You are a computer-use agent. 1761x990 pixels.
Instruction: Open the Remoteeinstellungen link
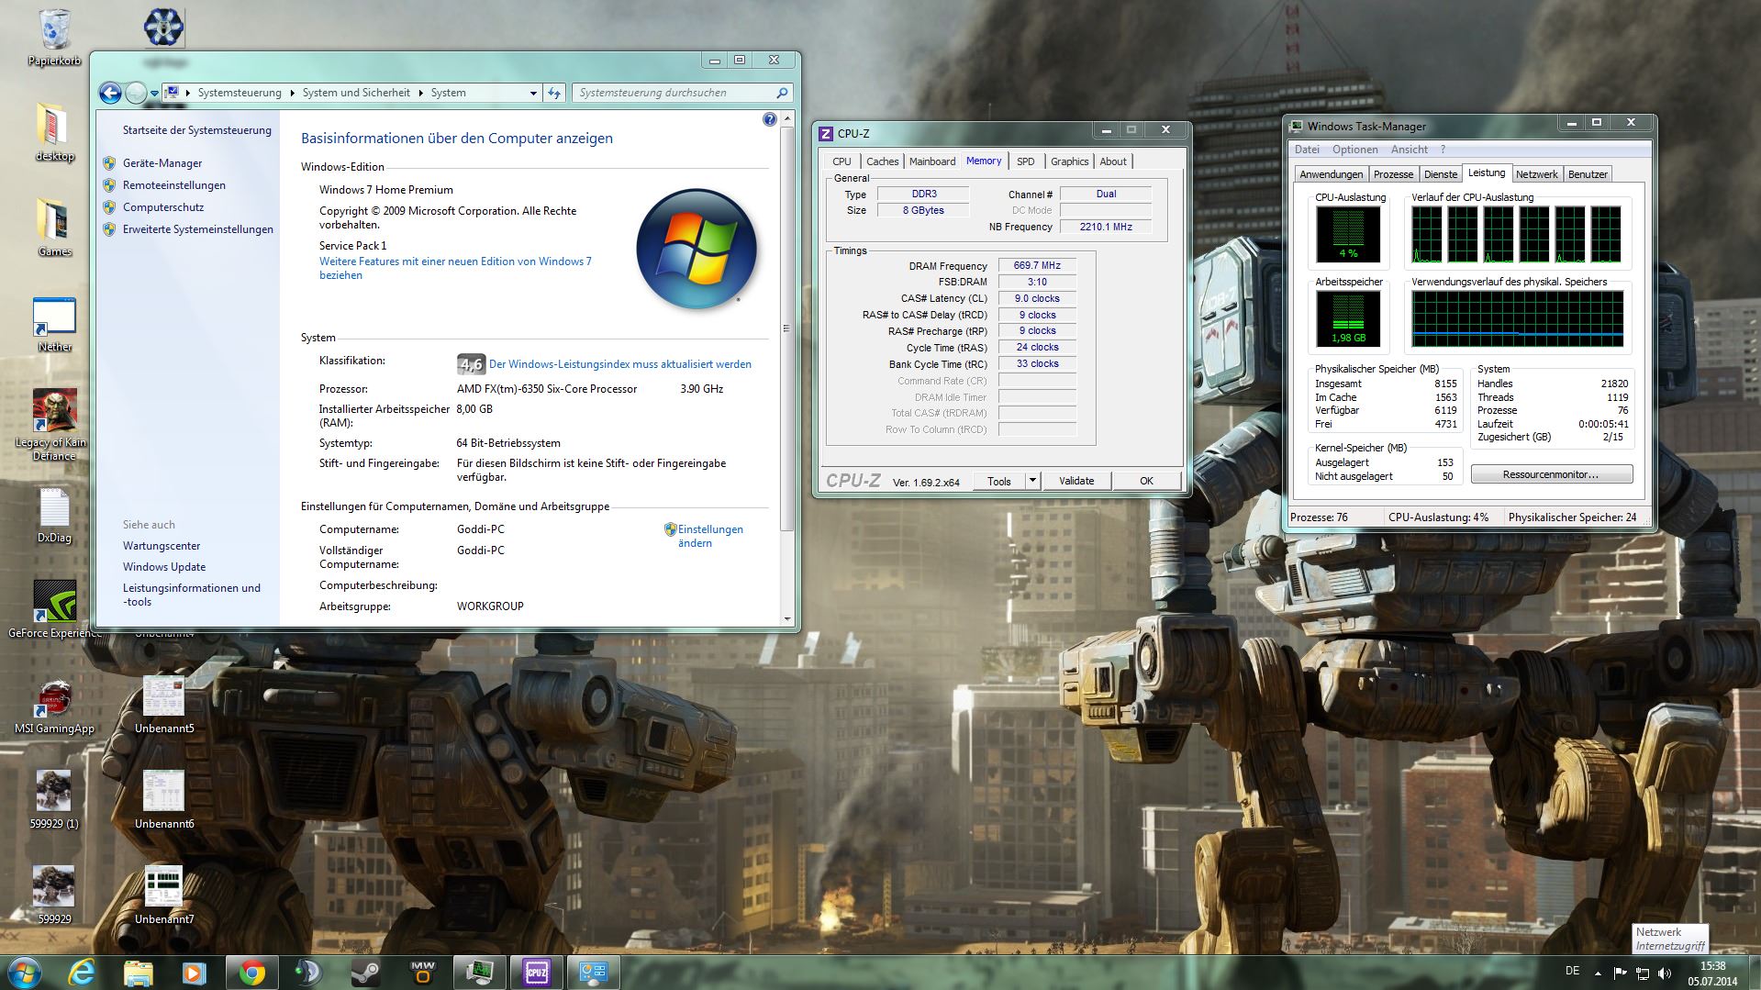pos(174,185)
